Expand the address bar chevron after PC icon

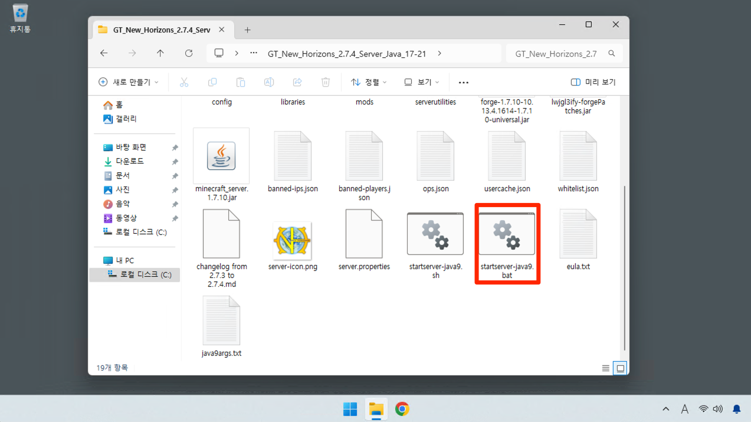coord(237,53)
